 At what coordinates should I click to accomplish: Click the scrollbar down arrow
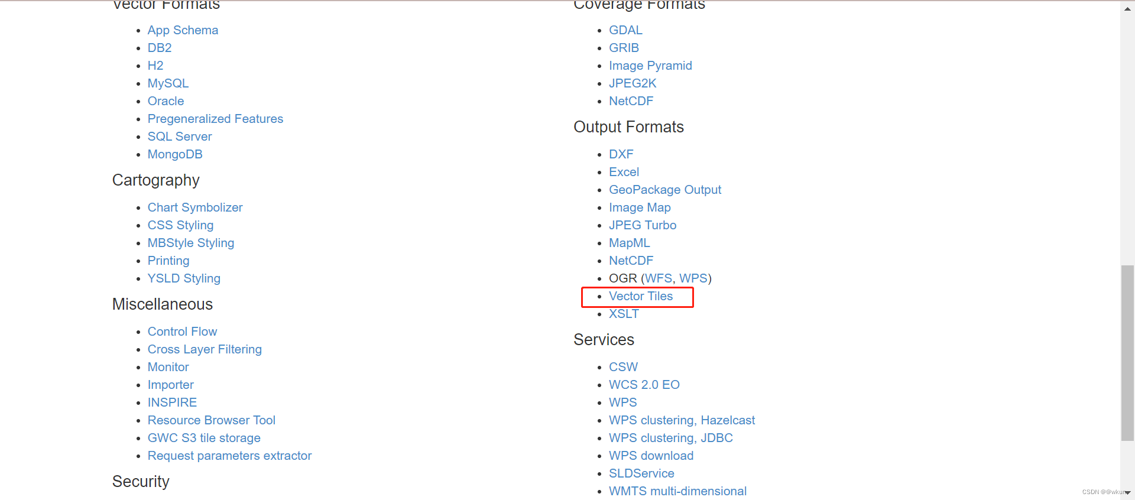point(1127,492)
